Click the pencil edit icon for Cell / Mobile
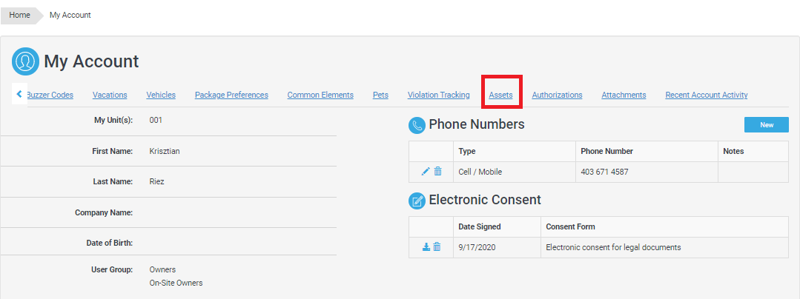Screen dimensions: 800x299 (x=426, y=172)
